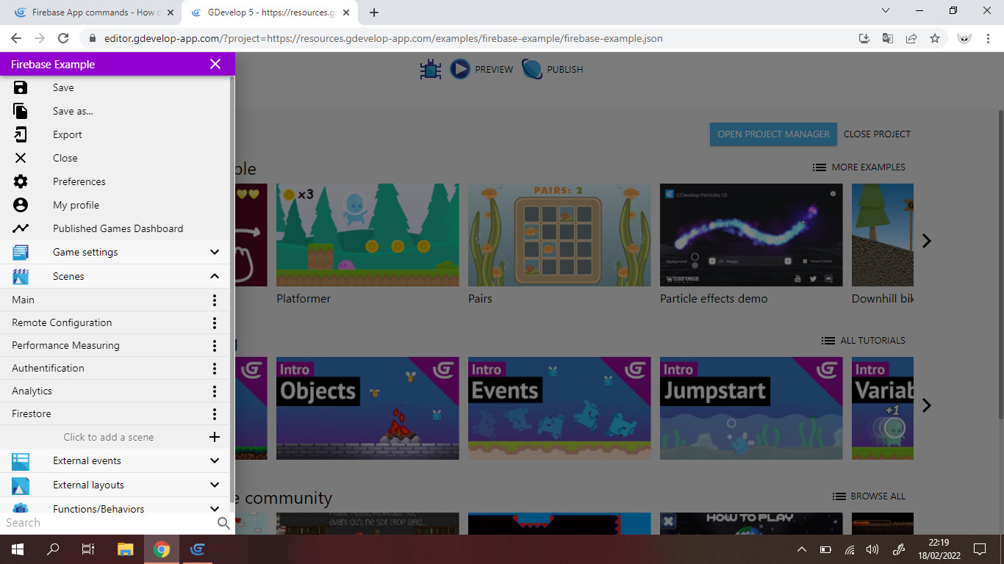Viewport: 1004px width, 564px height.
Task: Switch to Firebase App commands browser tab
Action: click(x=94, y=12)
